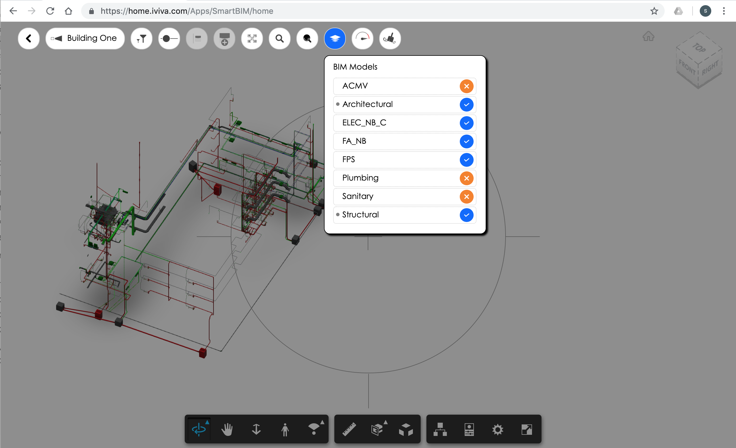Expand the camera interactions dropdown
The image size is (736, 448).
[322, 422]
